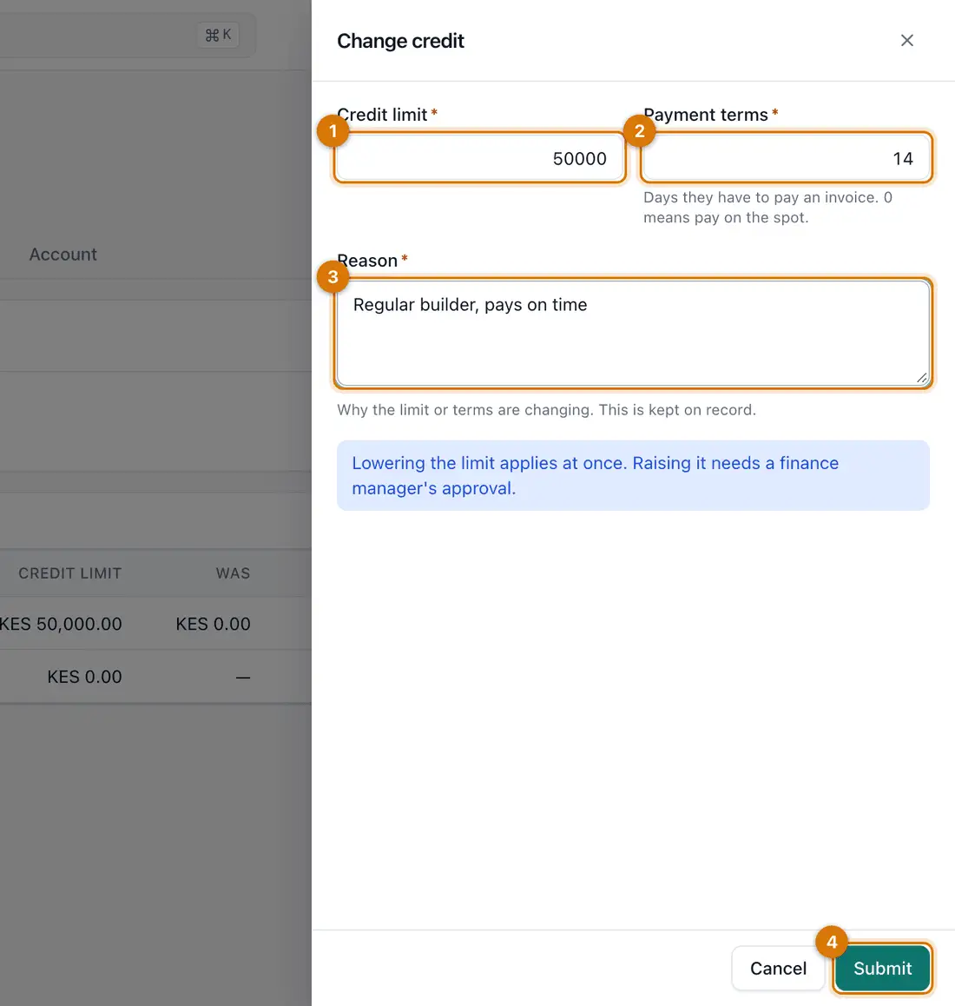Cancel the credit change
The width and height of the screenshot is (955, 1006).
778,968
